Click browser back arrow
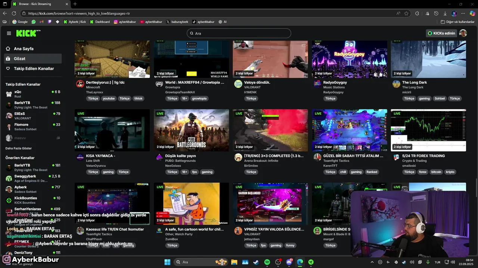This screenshot has width=478, height=268. click(x=5, y=13)
